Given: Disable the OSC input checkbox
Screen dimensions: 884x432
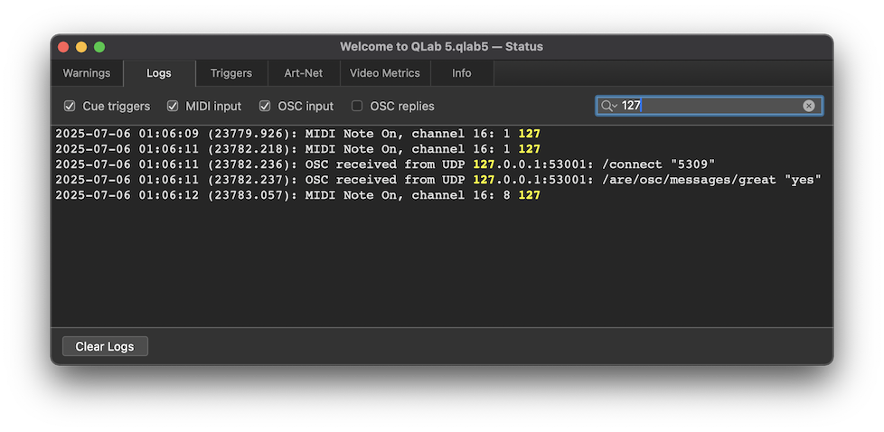Looking at the screenshot, I should 265,106.
